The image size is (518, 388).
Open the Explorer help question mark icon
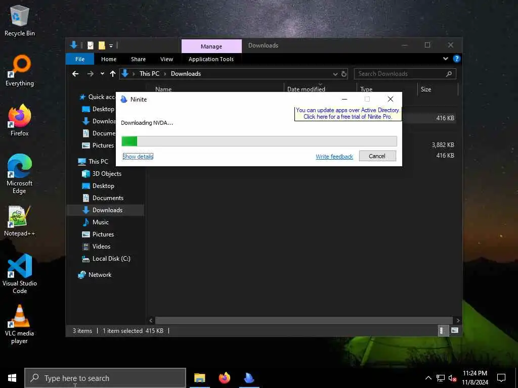457,59
